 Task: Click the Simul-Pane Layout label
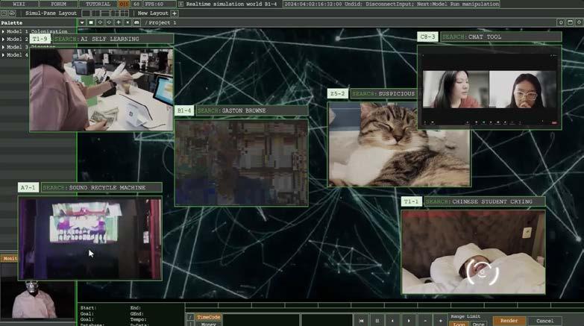[51, 13]
